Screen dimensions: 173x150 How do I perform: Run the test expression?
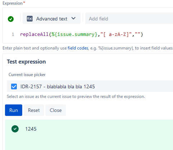pyautogui.click(x=14, y=110)
